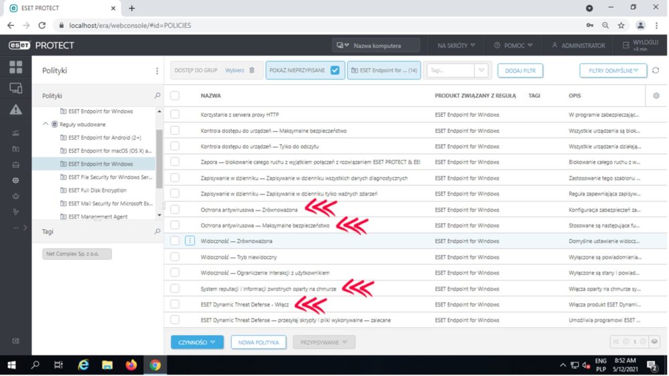Click the Wybierz link for group access
This screenshot has width=669, height=376.
[x=235, y=70]
